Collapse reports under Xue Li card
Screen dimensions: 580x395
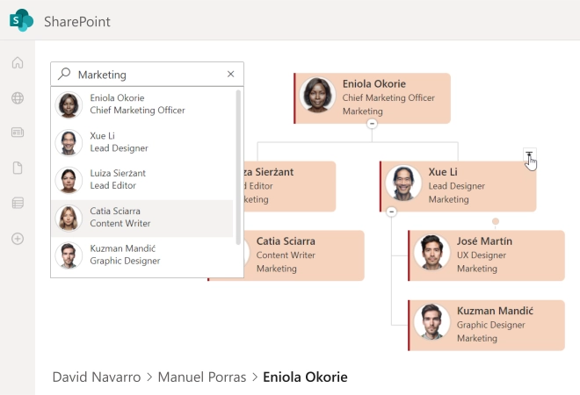pos(391,212)
